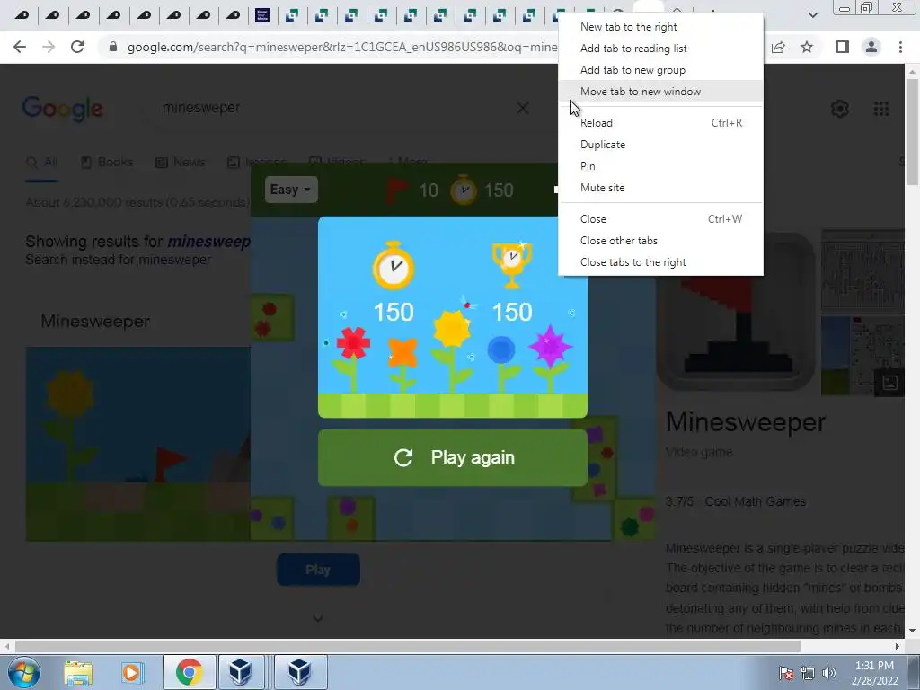The width and height of the screenshot is (920, 690).
Task: Open the corrected minesweep results link
Action: tap(208, 242)
